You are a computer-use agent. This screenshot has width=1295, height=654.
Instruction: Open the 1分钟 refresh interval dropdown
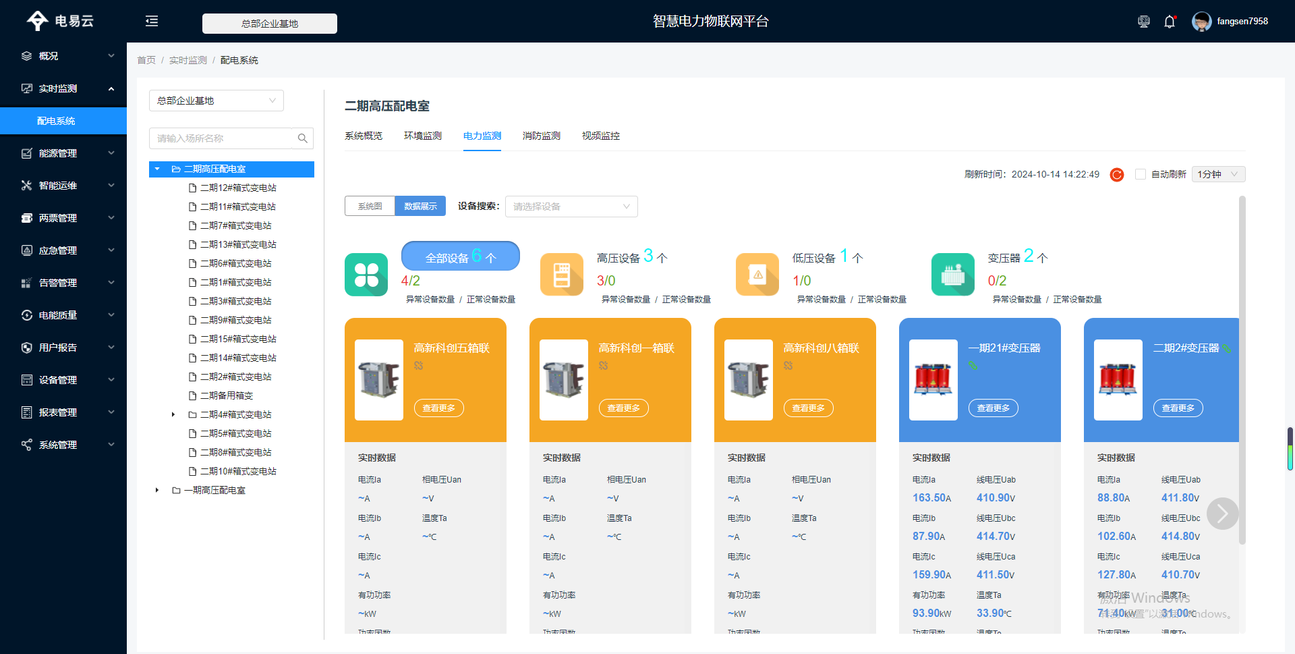pyautogui.click(x=1218, y=174)
